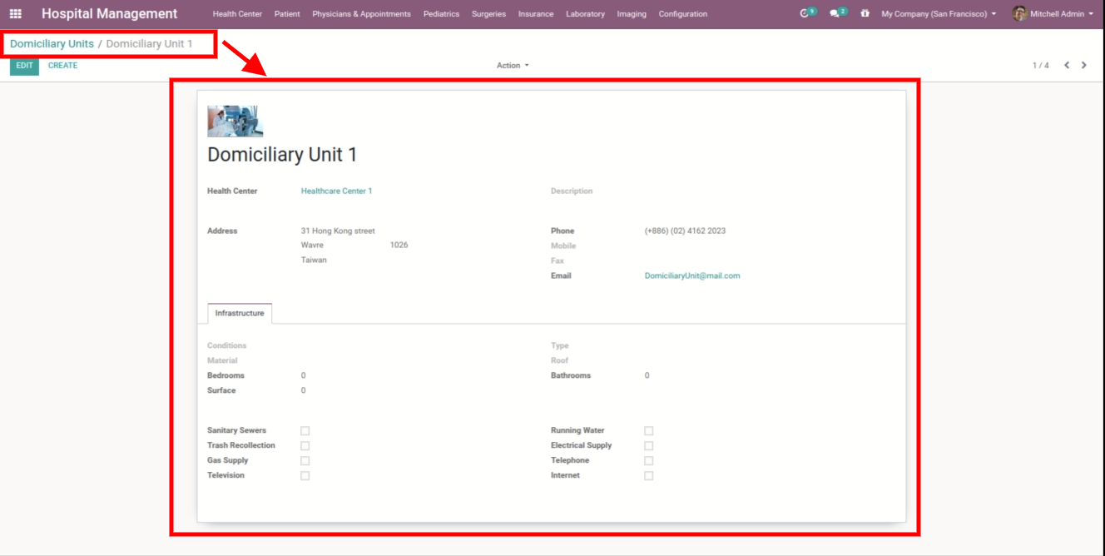Expand the Action dropdown
The height and width of the screenshot is (556, 1105).
pyautogui.click(x=513, y=66)
